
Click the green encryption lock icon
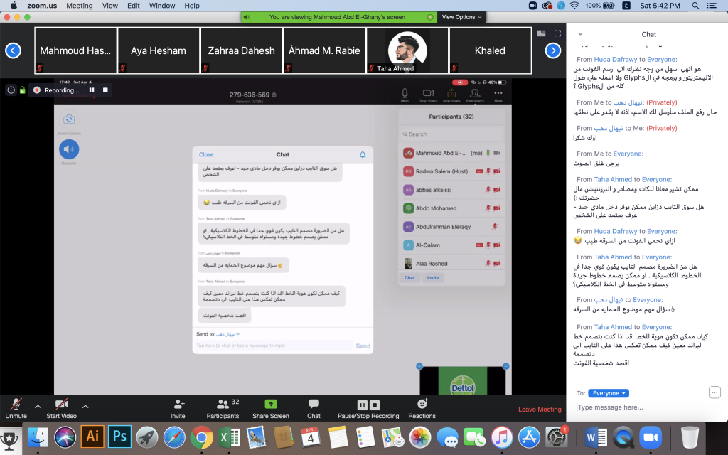point(22,90)
